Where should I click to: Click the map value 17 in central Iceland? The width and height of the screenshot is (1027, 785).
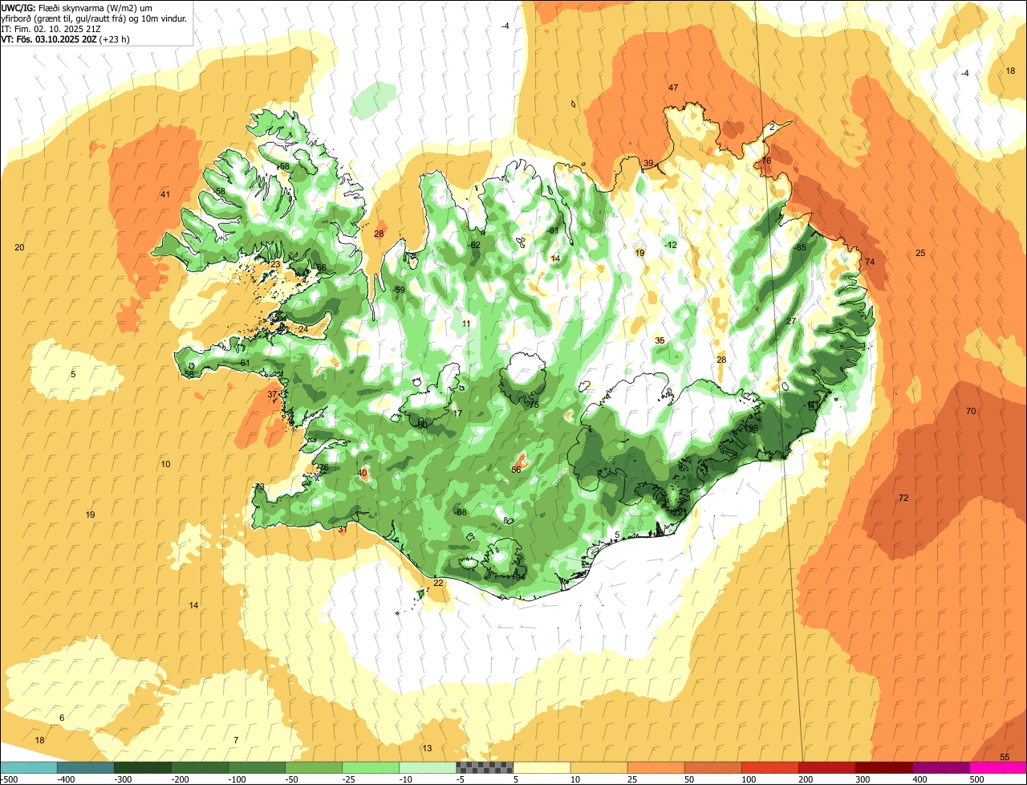pyautogui.click(x=457, y=413)
